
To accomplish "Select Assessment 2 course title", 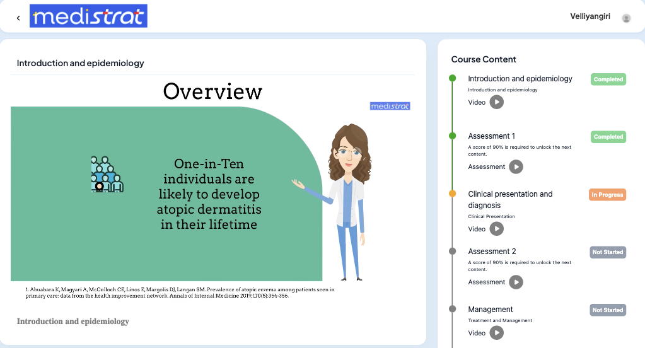I will tap(492, 252).
